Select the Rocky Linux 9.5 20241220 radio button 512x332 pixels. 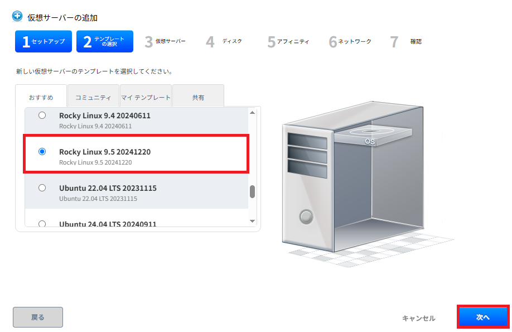[x=42, y=152]
